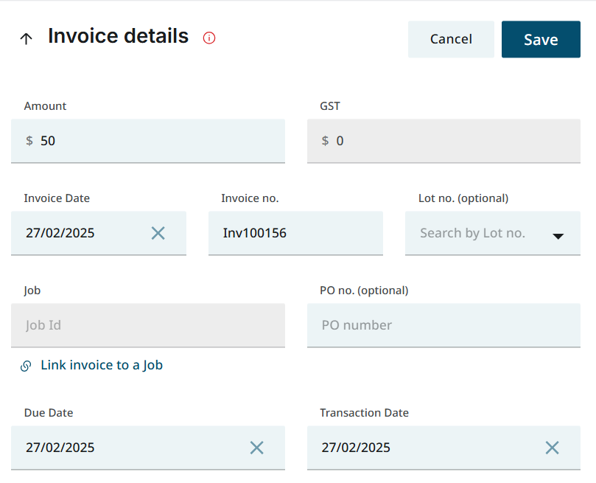The image size is (596, 483).
Task: Open the Invoice details info tooltip icon
Action: (208, 38)
